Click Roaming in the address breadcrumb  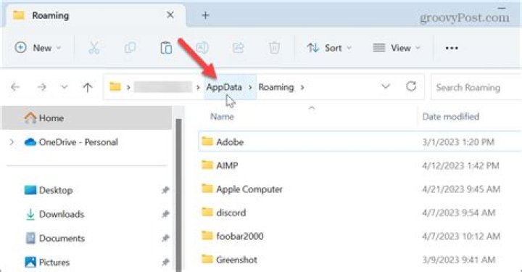pyautogui.click(x=276, y=87)
